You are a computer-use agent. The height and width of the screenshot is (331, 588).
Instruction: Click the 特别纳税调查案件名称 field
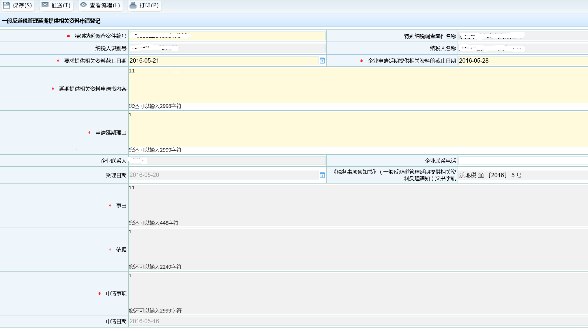tap(523, 36)
